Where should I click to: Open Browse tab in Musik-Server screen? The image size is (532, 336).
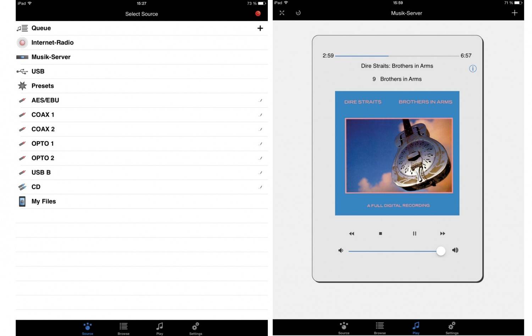(x=380, y=328)
